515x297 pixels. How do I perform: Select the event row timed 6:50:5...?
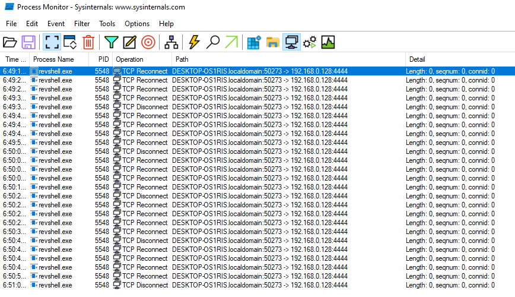pos(257,276)
